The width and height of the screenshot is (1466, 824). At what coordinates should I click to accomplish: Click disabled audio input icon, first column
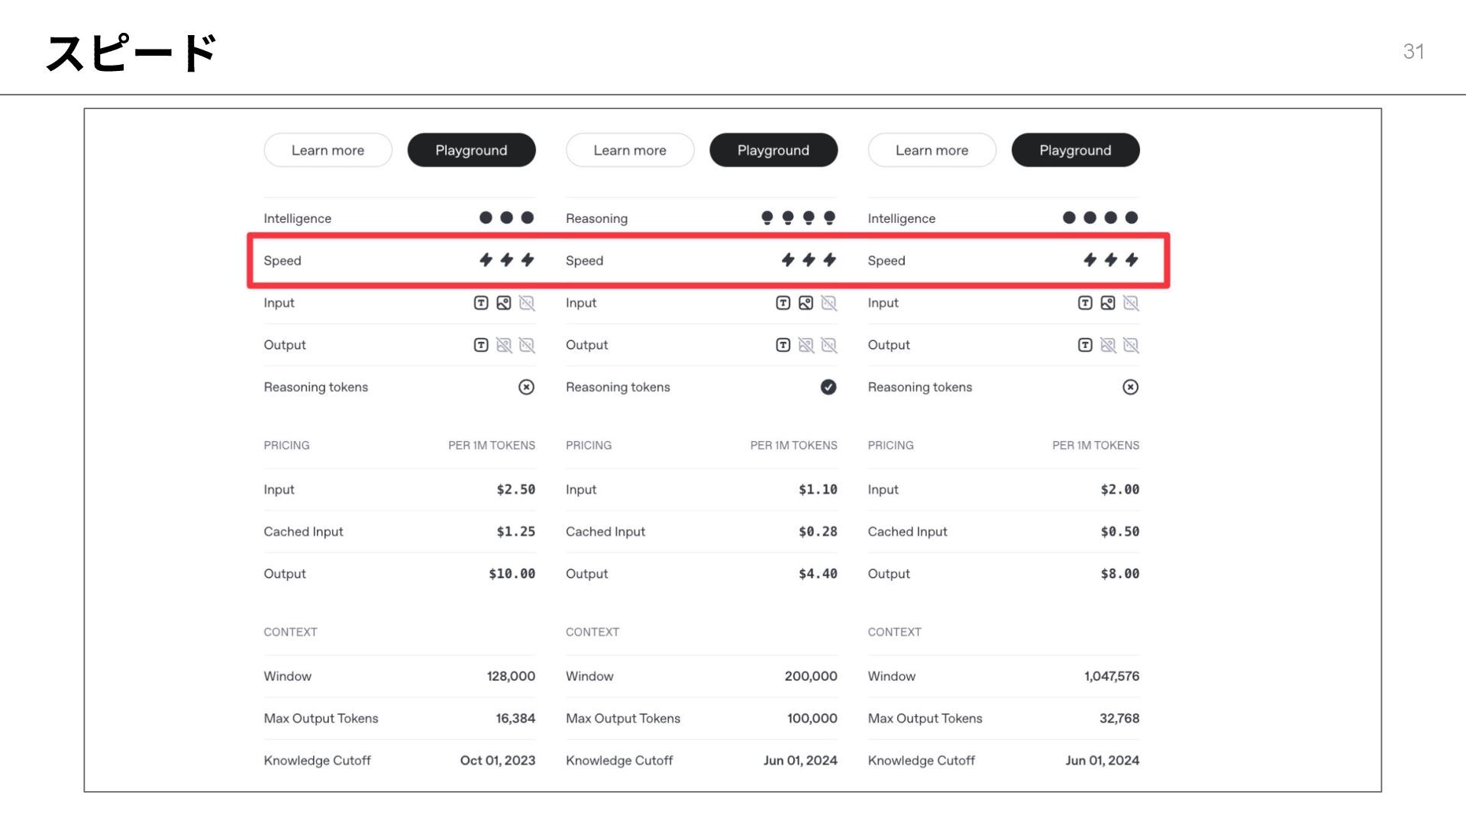527,303
